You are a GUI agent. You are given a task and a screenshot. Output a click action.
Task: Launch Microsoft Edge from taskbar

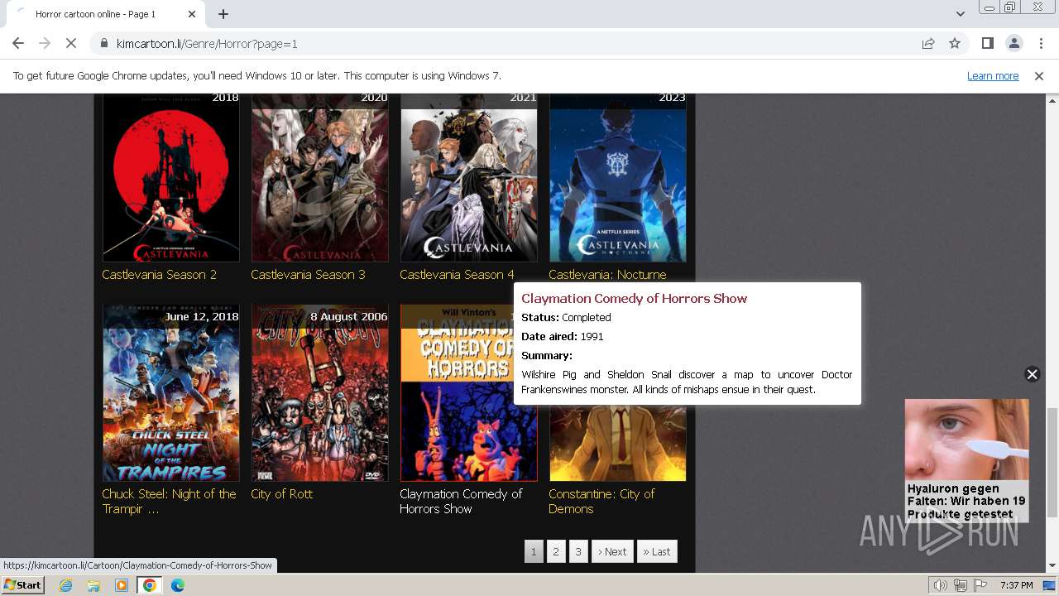click(178, 585)
